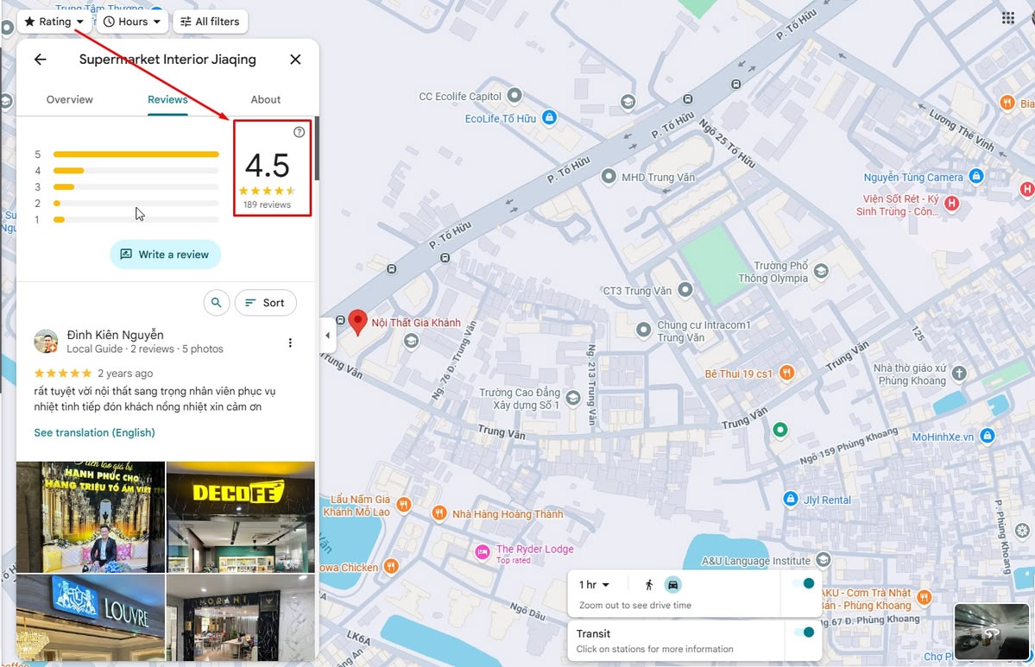Click the All filters button
Image resolution: width=1035 pixels, height=667 pixels.
click(210, 21)
